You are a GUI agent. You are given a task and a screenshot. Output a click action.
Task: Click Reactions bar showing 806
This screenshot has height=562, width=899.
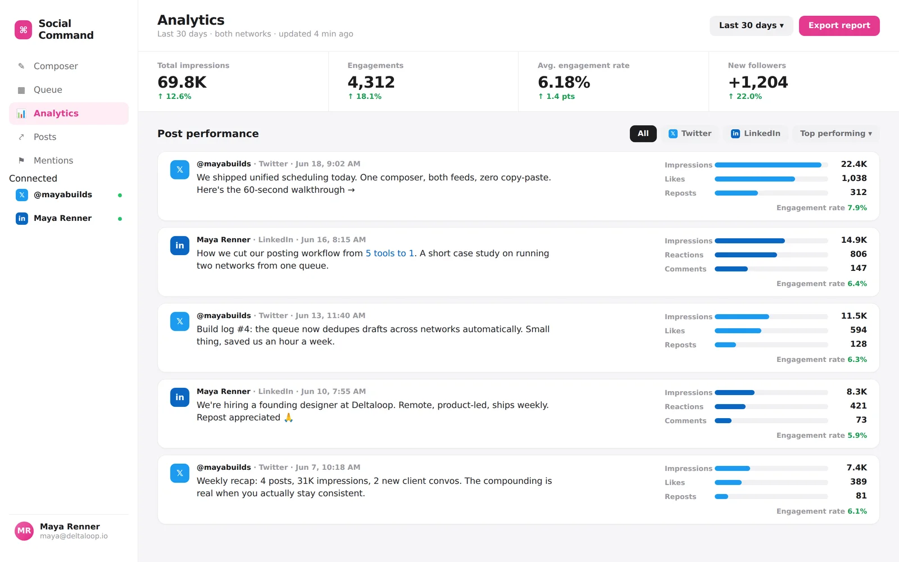(771, 255)
